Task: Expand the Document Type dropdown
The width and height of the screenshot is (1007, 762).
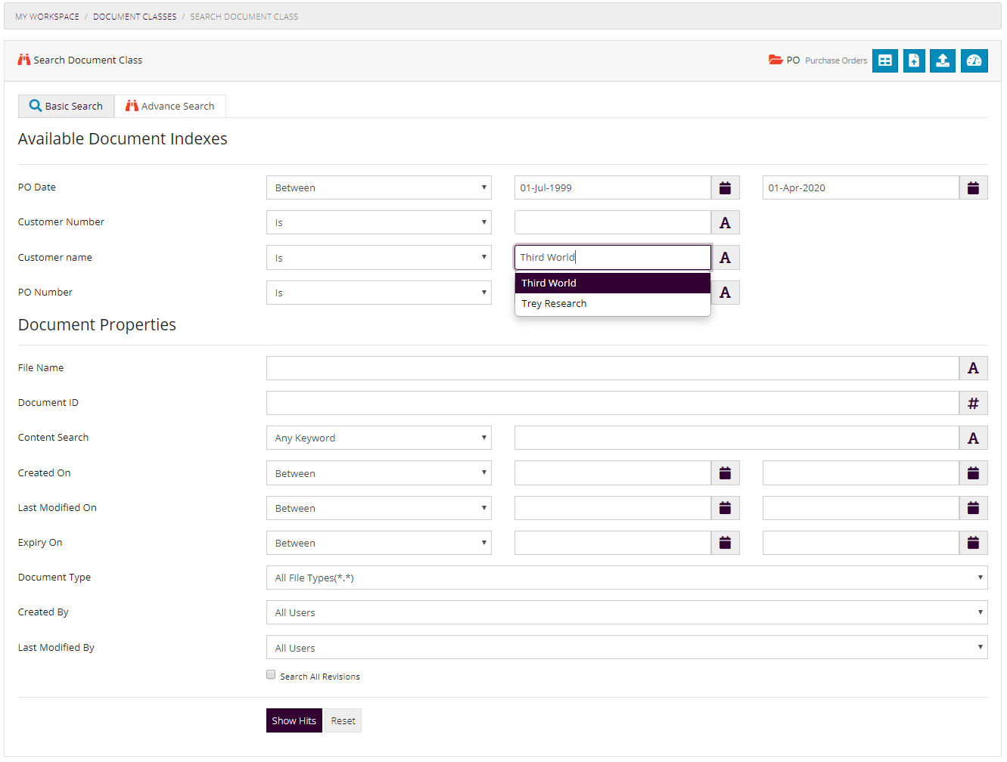Action: (626, 578)
